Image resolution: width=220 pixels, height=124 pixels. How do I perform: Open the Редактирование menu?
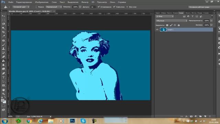(24, 2)
